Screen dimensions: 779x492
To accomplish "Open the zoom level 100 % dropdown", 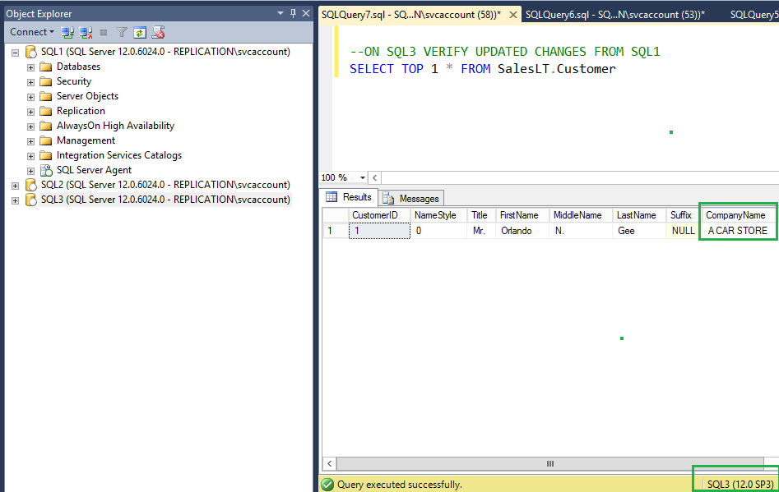I will [363, 177].
